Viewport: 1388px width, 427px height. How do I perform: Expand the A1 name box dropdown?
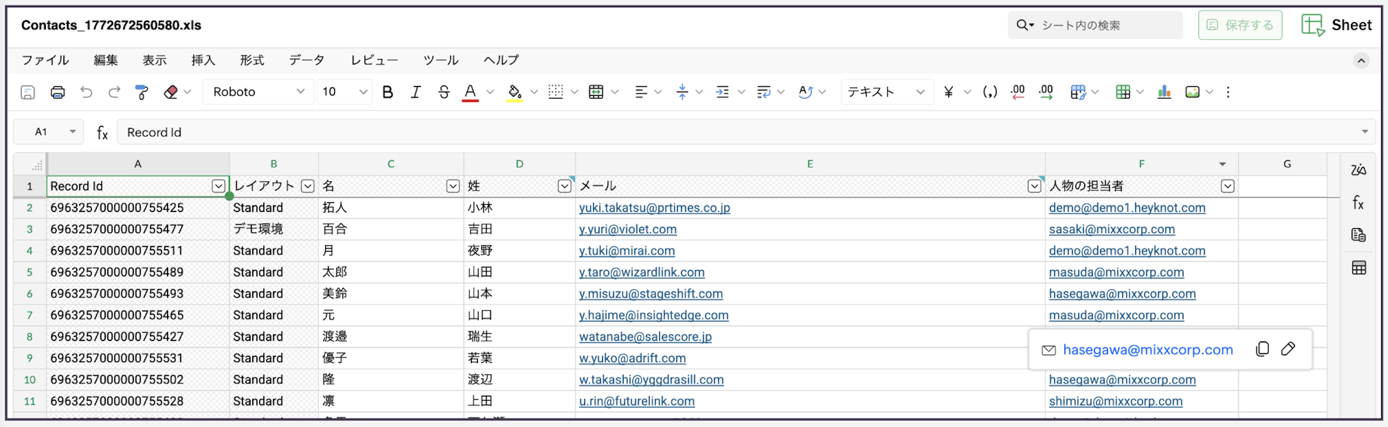(x=72, y=132)
